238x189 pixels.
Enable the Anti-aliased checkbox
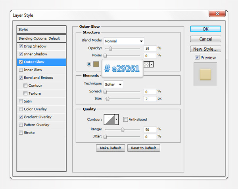pos(125,119)
